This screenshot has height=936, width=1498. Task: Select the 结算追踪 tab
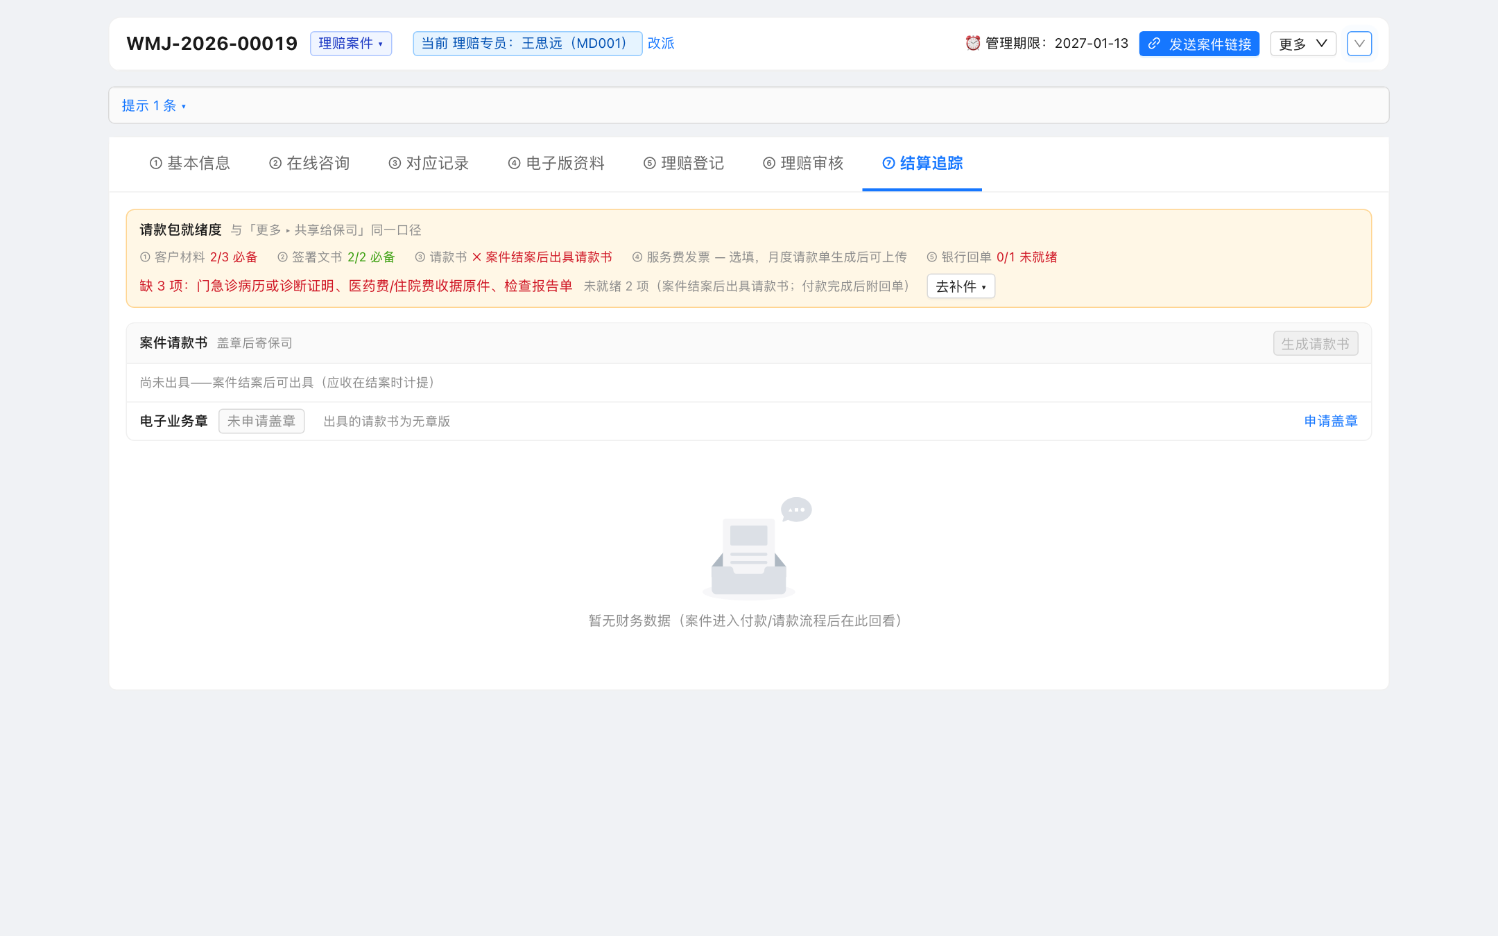coord(922,164)
